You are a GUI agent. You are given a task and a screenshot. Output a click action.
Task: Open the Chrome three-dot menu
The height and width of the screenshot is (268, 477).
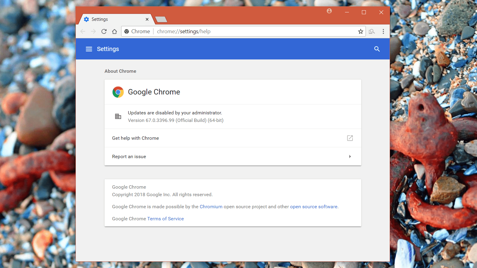point(383,31)
